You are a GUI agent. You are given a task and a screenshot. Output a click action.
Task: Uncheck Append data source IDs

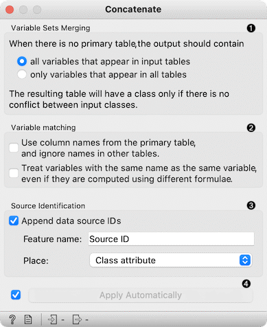coord(14,221)
